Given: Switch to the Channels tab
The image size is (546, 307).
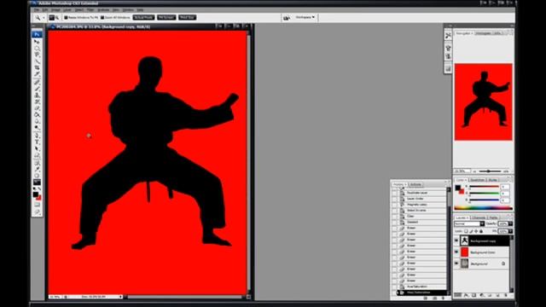Looking at the screenshot, I should (479, 217).
